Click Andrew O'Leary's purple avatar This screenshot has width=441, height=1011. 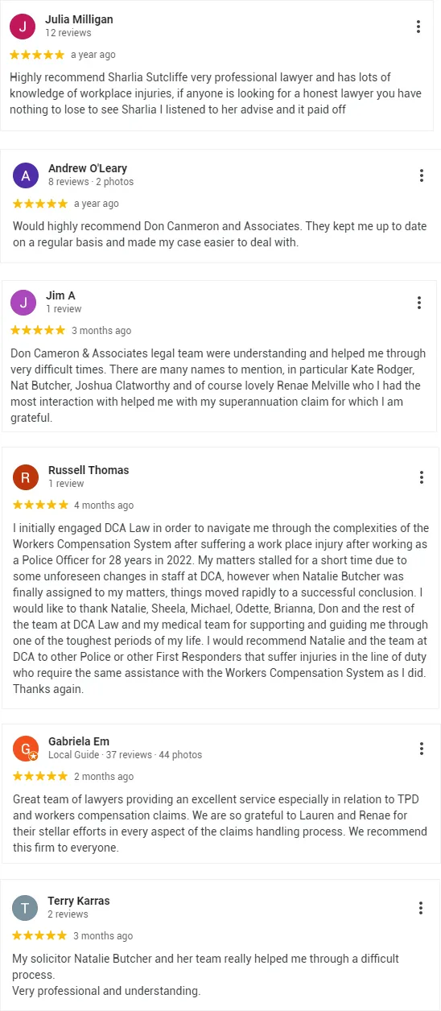pos(26,175)
